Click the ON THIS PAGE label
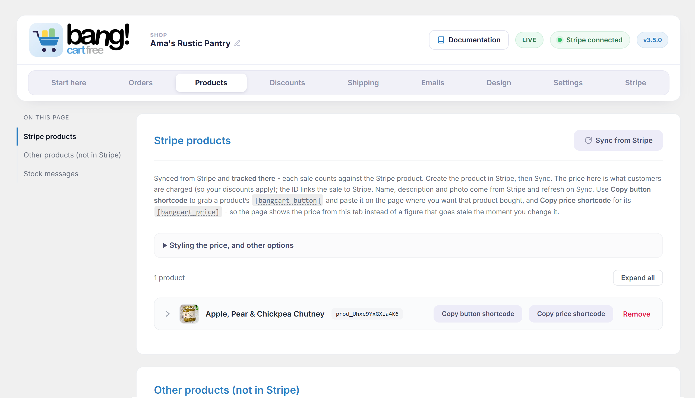Image resolution: width=695 pixels, height=398 pixels. 46,117
